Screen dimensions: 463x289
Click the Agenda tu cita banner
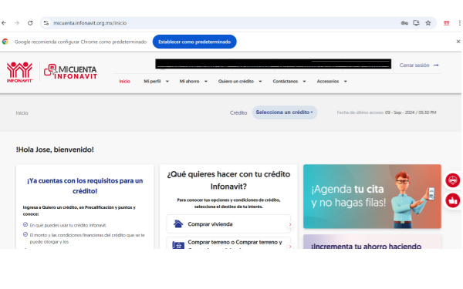pos(372,197)
